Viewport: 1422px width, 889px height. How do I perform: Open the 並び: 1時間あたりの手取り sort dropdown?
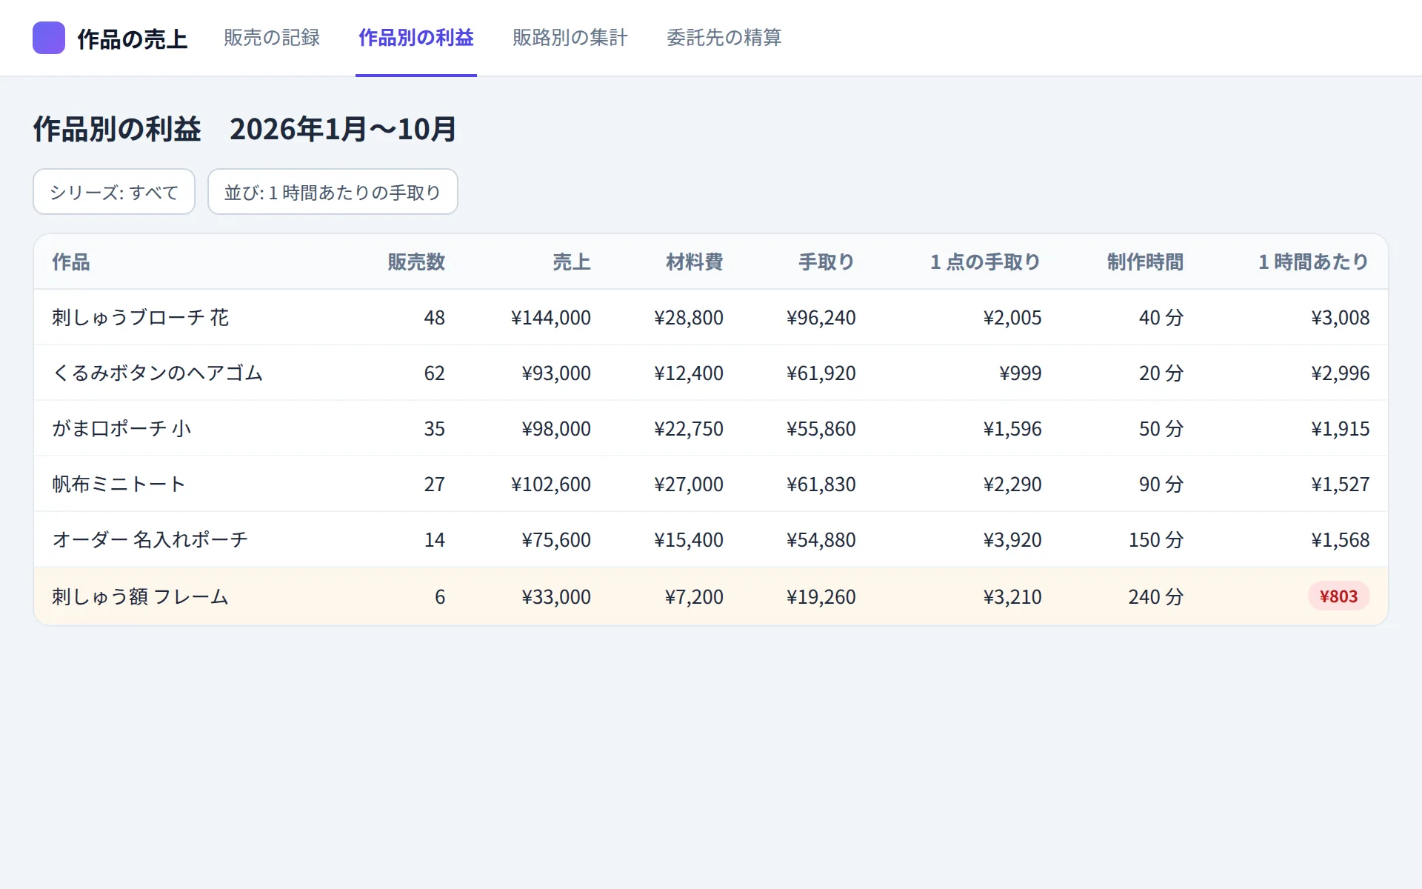[x=333, y=192]
